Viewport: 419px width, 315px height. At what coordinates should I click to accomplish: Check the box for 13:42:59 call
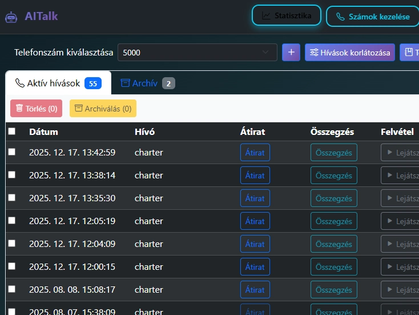pos(12,152)
